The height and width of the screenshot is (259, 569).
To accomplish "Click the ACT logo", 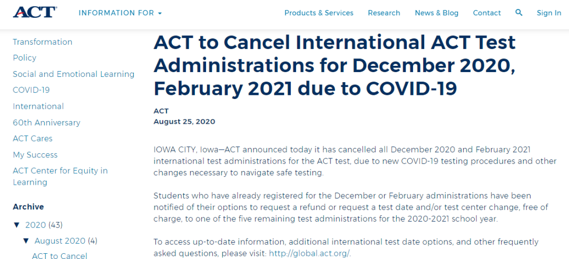I will coord(34,12).
